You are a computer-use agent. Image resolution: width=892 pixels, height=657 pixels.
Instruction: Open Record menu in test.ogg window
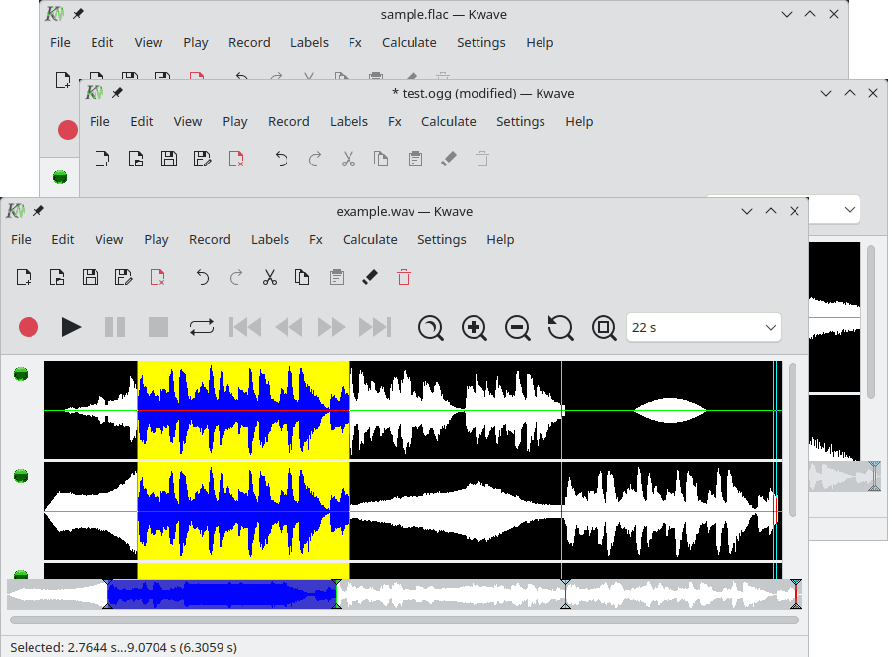tap(288, 121)
